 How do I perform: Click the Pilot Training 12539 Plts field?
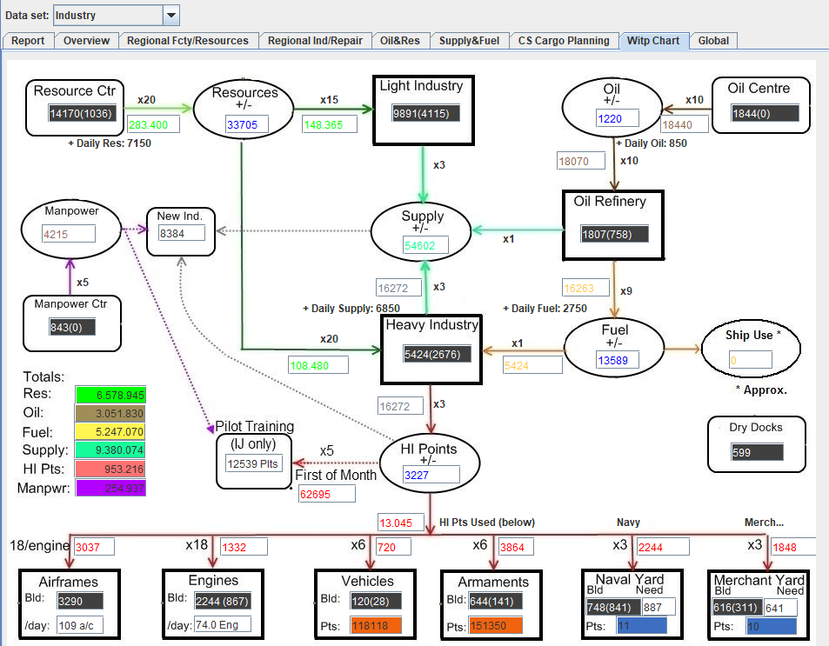pos(254,463)
